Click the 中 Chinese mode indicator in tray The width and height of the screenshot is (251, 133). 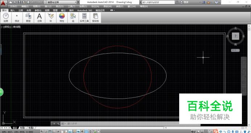click(221, 132)
